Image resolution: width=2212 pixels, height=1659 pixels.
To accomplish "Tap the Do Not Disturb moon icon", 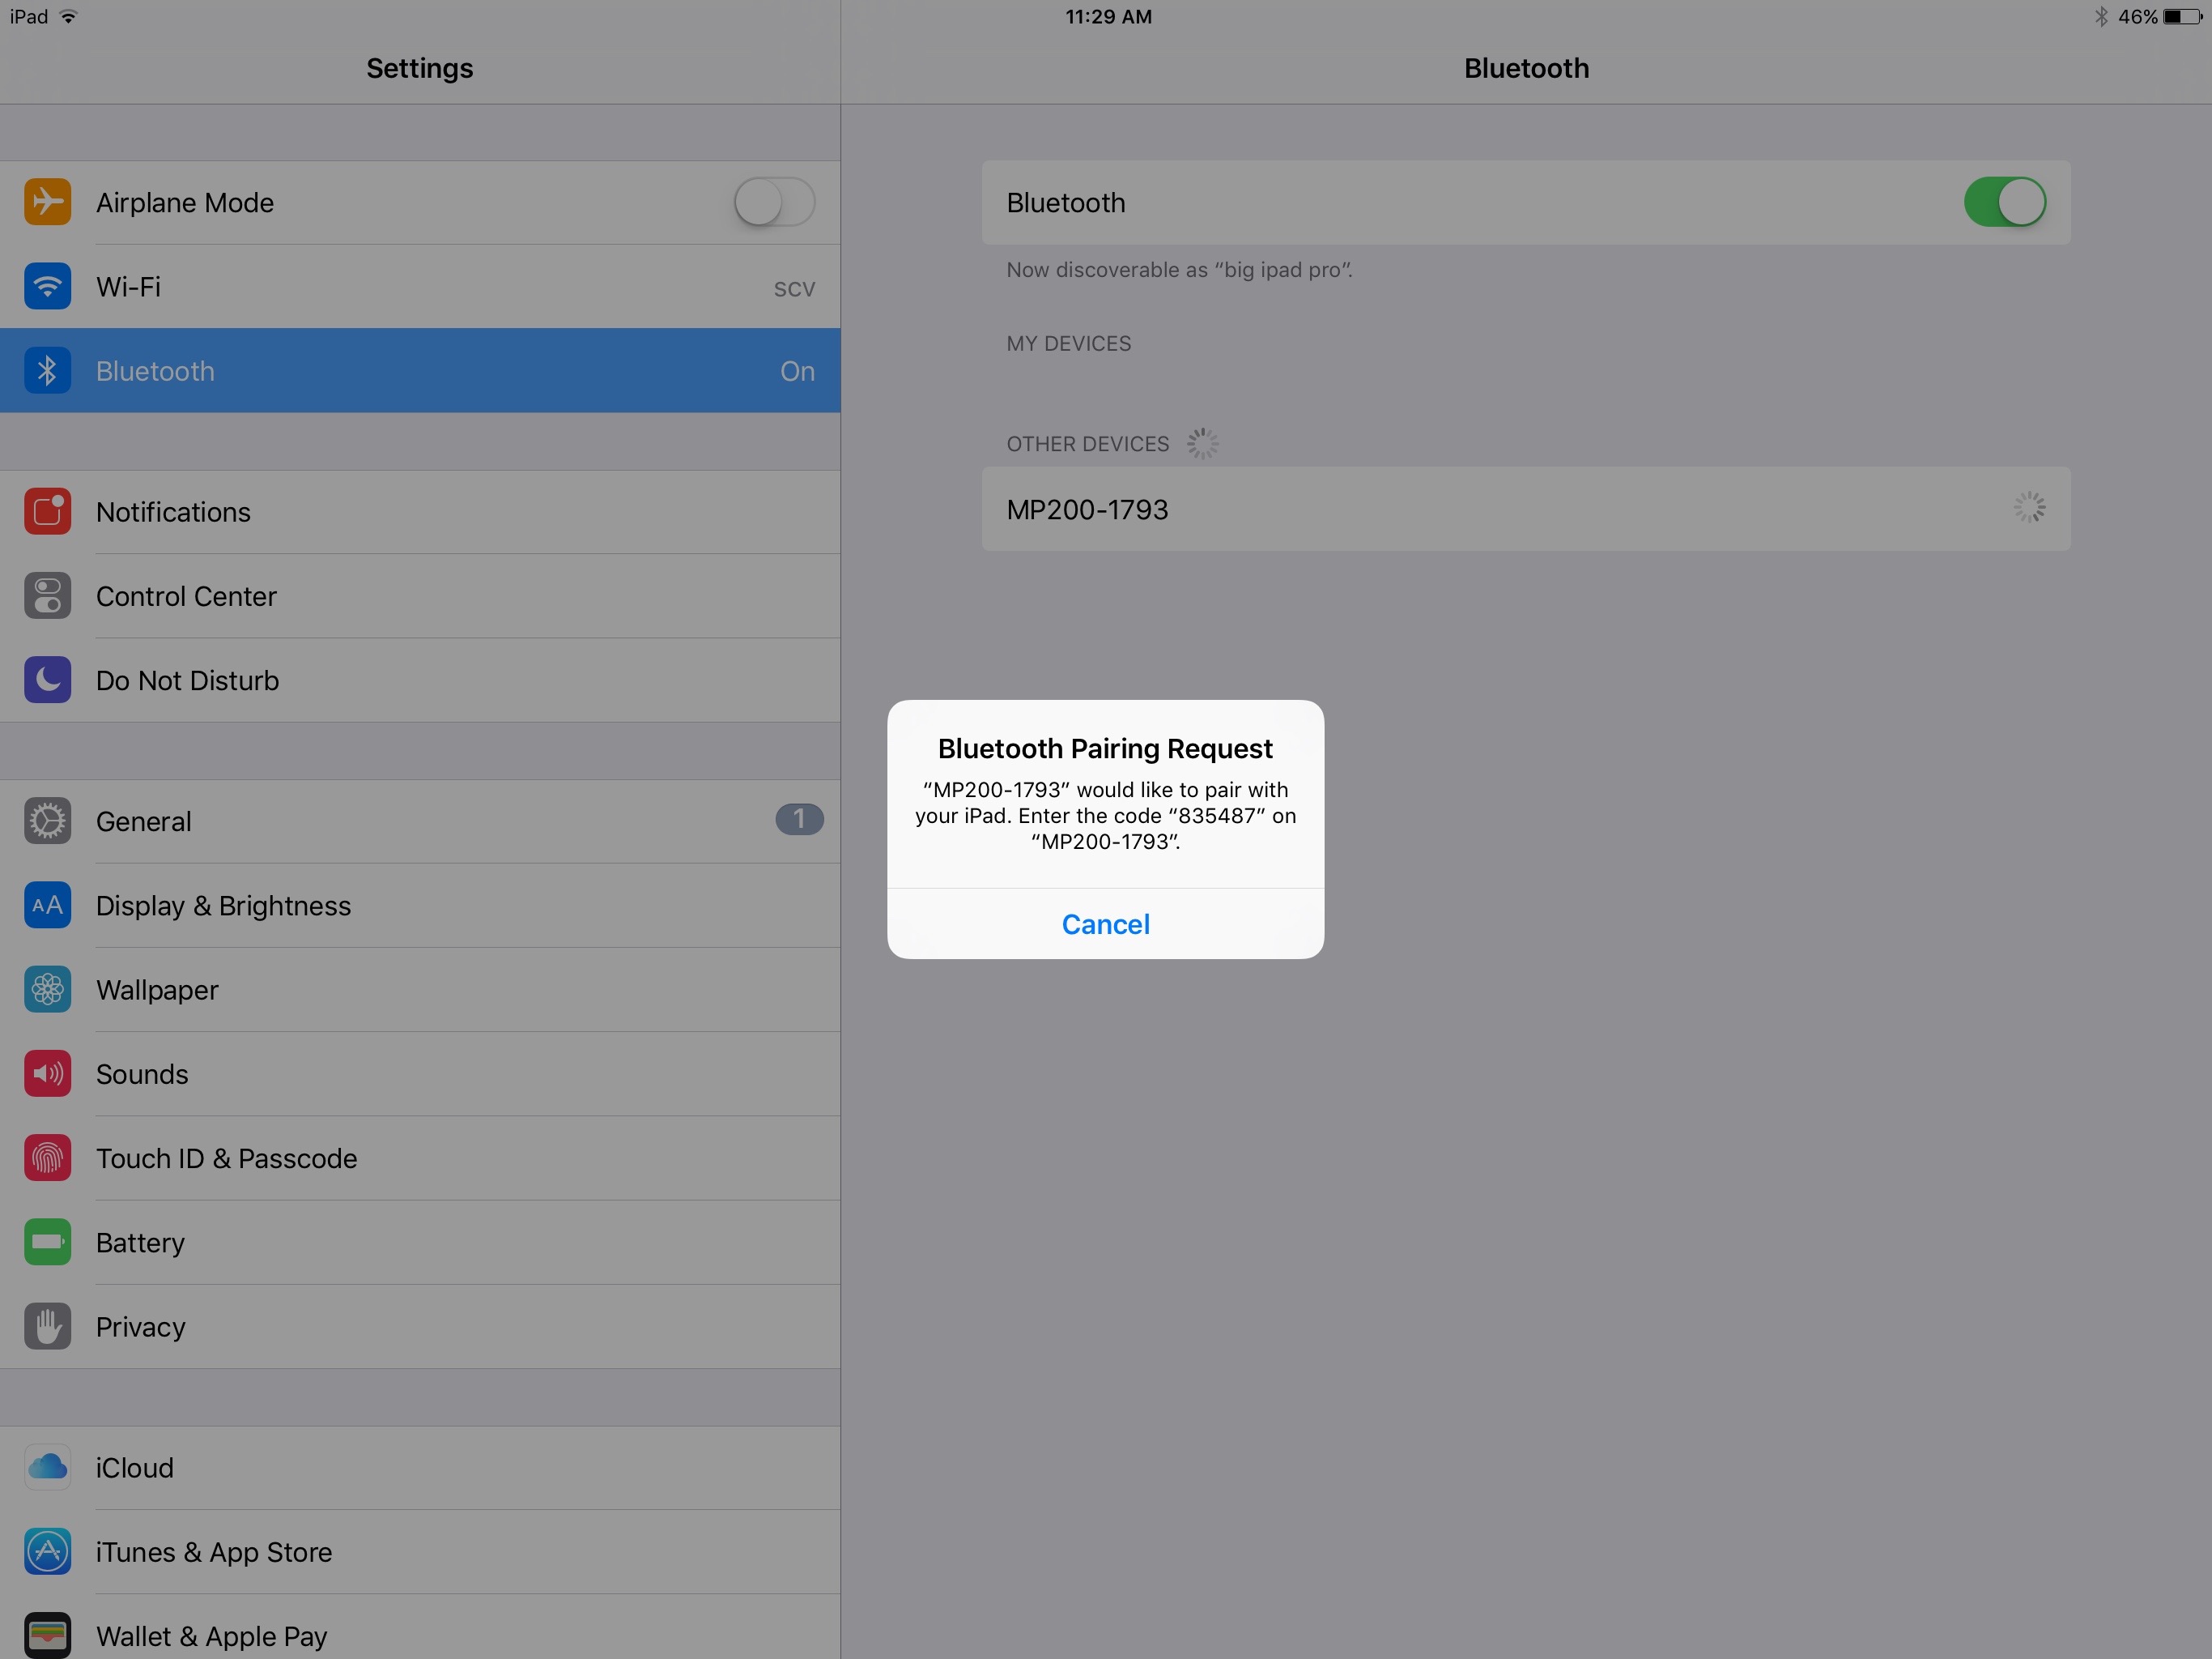I will point(47,680).
